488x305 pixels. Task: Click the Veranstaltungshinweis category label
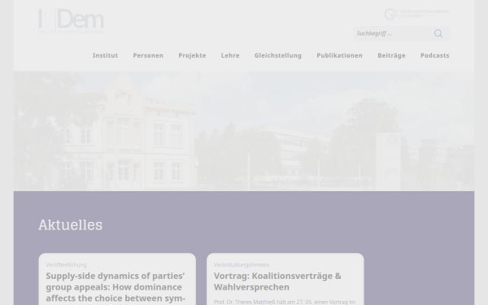click(x=242, y=265)
